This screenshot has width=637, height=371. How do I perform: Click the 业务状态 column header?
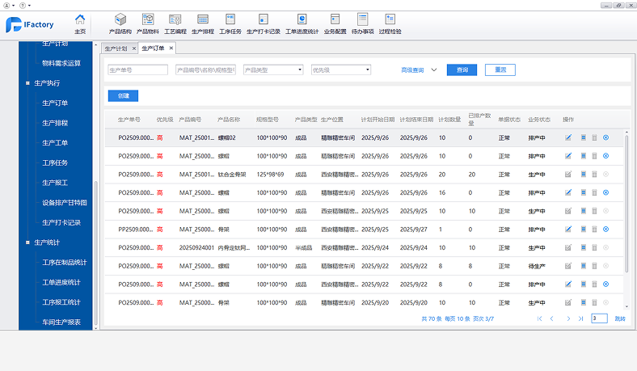539,120
